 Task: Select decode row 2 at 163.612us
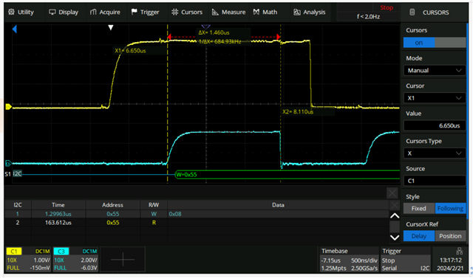(x=197, y=223)
